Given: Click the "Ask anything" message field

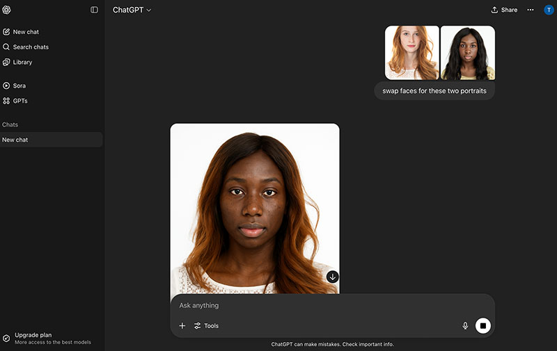Looking at the screenshot, I should [320, 305].
